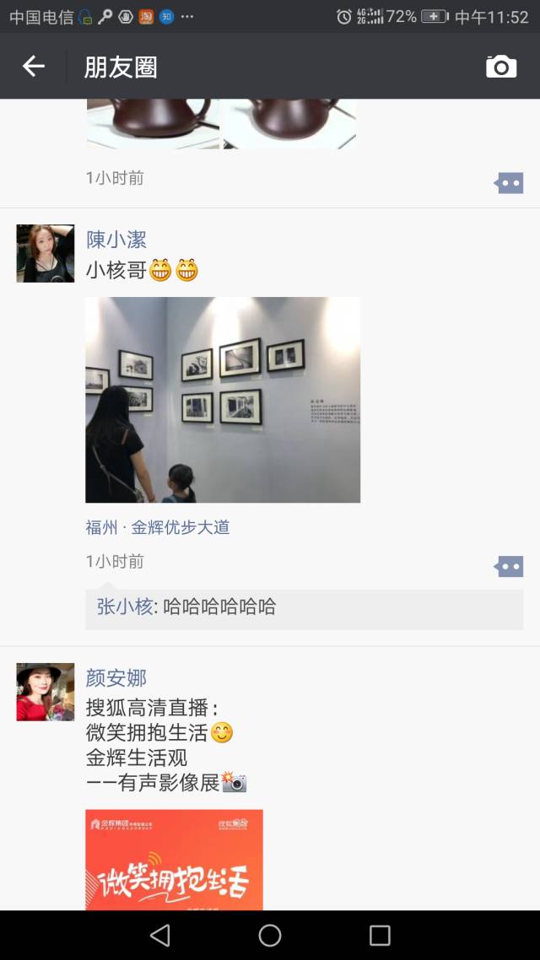This screenshot has height=960, width=540.
Task: Open 陳小潔's profile avatar
Action: click(x=46, y=253)
